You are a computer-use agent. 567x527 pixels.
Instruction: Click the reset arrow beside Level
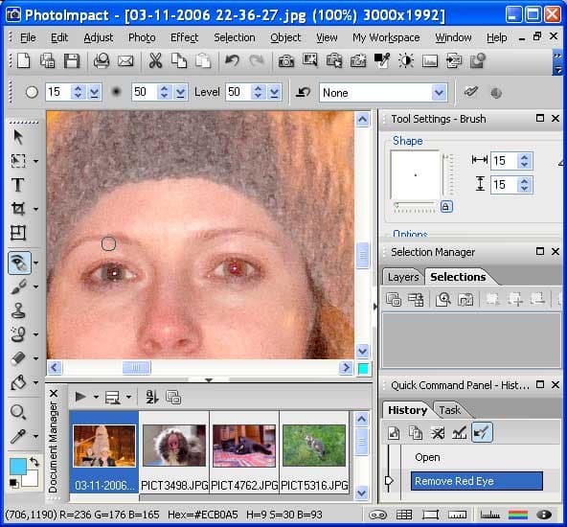pos(303,93)
